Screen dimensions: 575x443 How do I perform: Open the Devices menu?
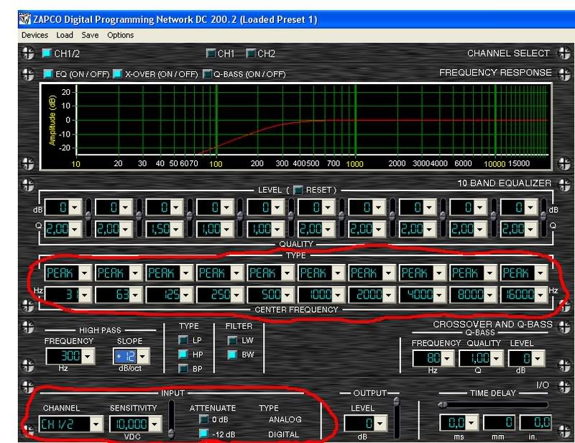[34, 35]
